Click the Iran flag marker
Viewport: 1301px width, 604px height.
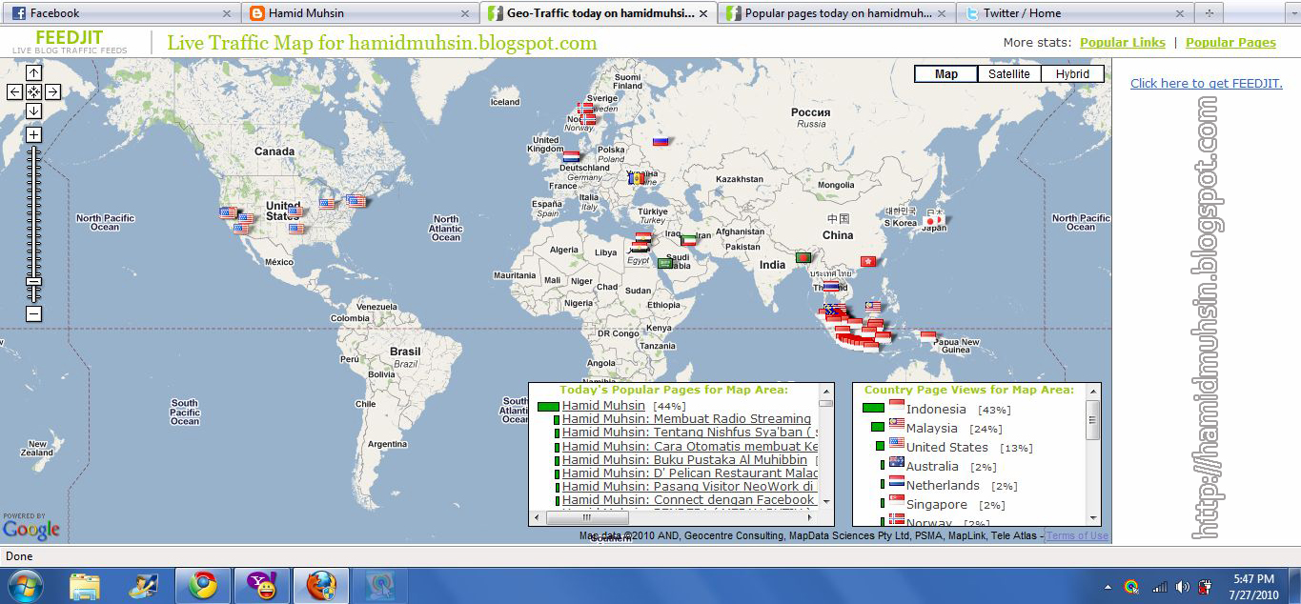point(688,240)
